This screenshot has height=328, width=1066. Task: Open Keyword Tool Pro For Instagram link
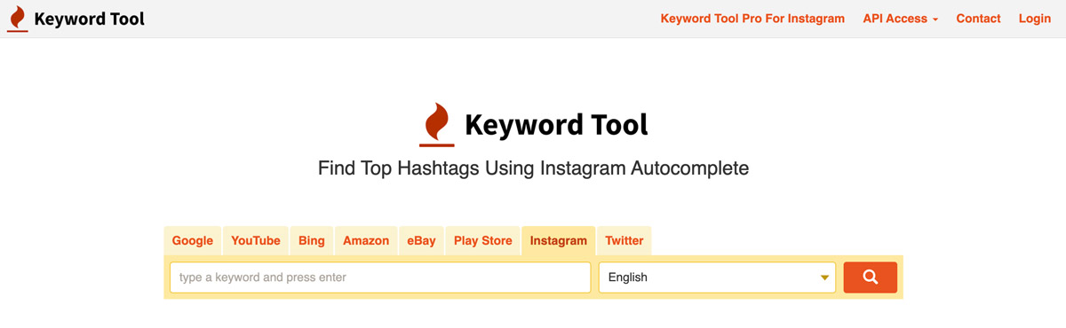(x=752, y=19)
